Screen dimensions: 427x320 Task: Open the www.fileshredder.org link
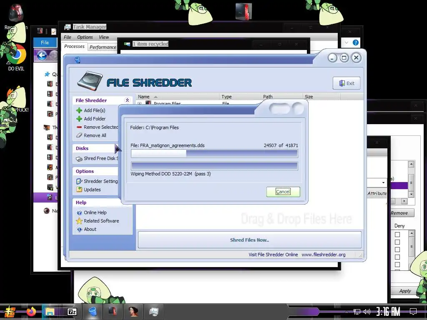click(323, 255)
